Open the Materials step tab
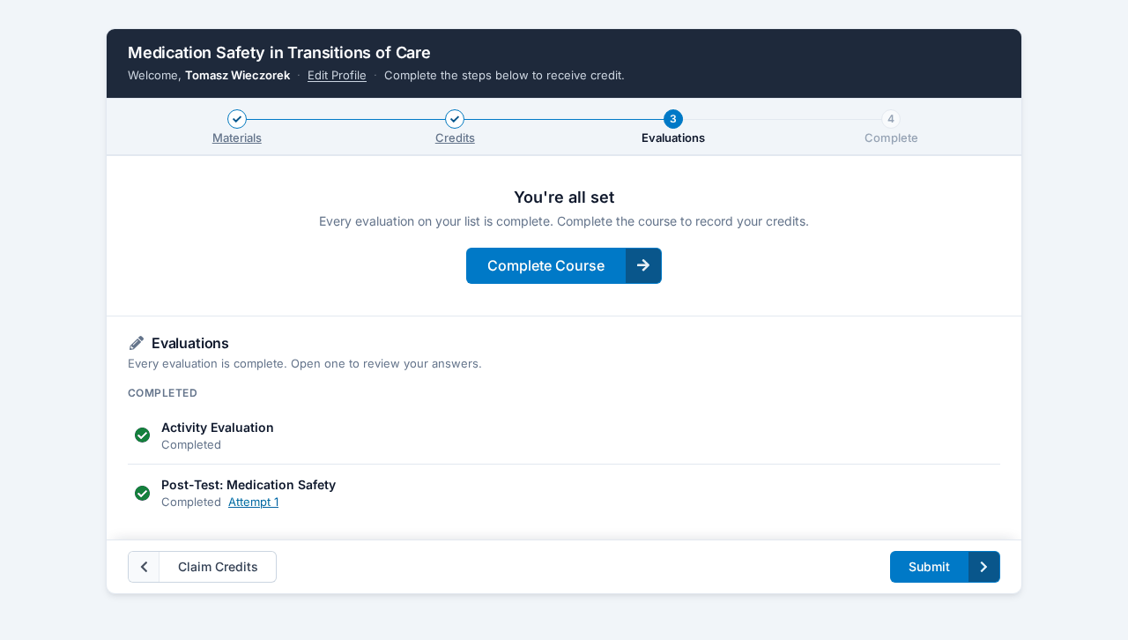This screenshot has height=640, width=1128. click(237, 138)
